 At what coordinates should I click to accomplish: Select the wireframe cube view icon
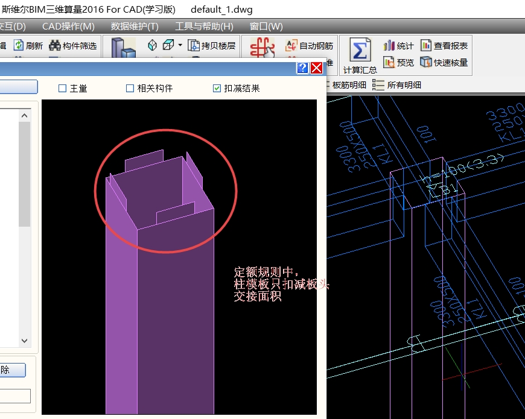point(168,45)
